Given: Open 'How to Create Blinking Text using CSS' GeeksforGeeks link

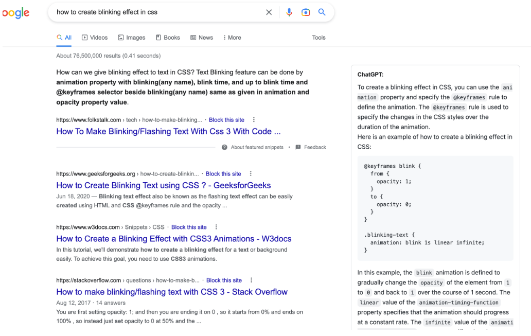Looking at the screenshot, I should coord(164,185).
